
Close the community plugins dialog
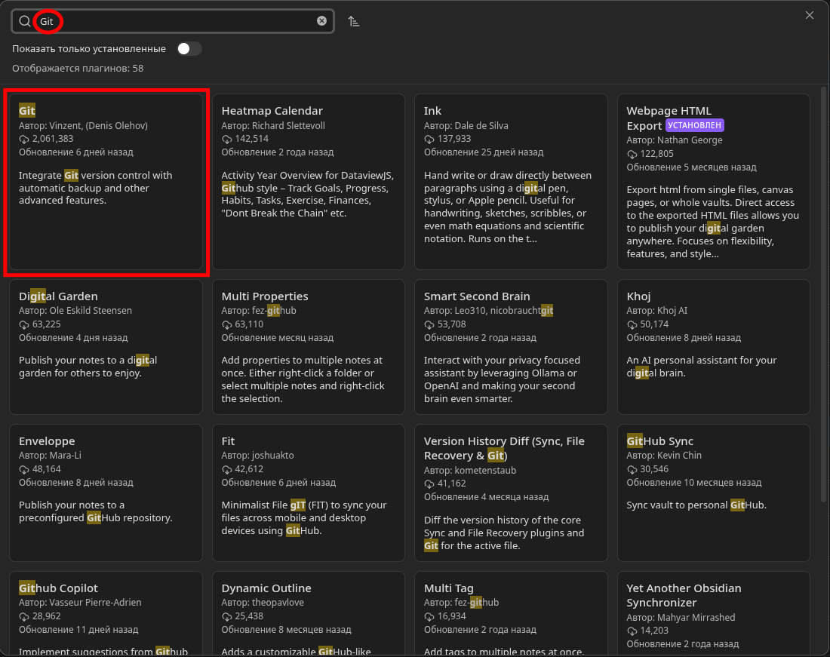click(x=810, y=15)
